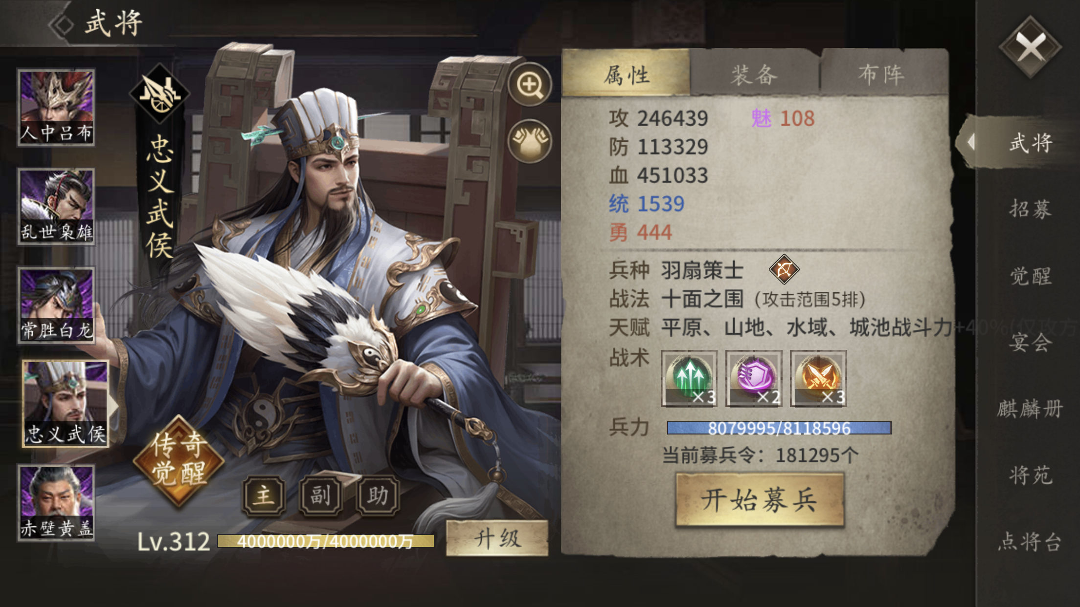Click the magnifier zoom-in portrait icon
Image resolution: width=1080 pixels, height=607 pixels.
coord(530,85)
